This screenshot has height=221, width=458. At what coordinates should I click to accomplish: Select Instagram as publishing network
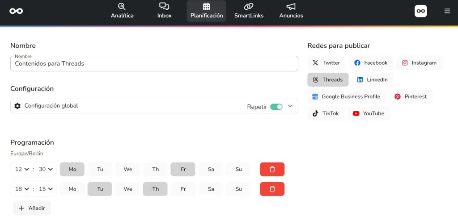coord(419,63)
